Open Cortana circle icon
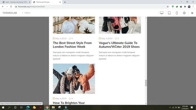Screen dimensions: 196x110 coord(15,107)
